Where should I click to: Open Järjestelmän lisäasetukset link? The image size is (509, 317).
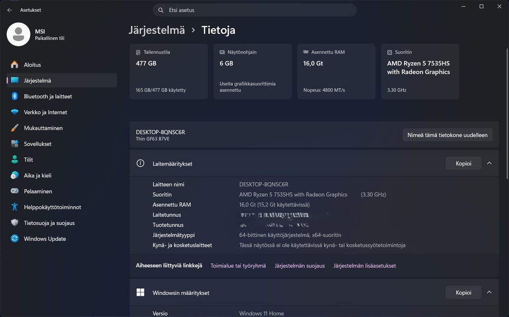coord(365,265)
